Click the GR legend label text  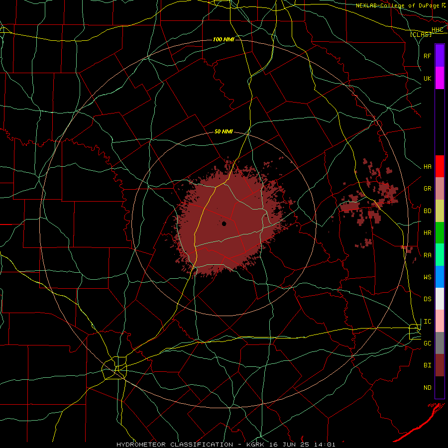pyautogui.click(x=428, y=189)
